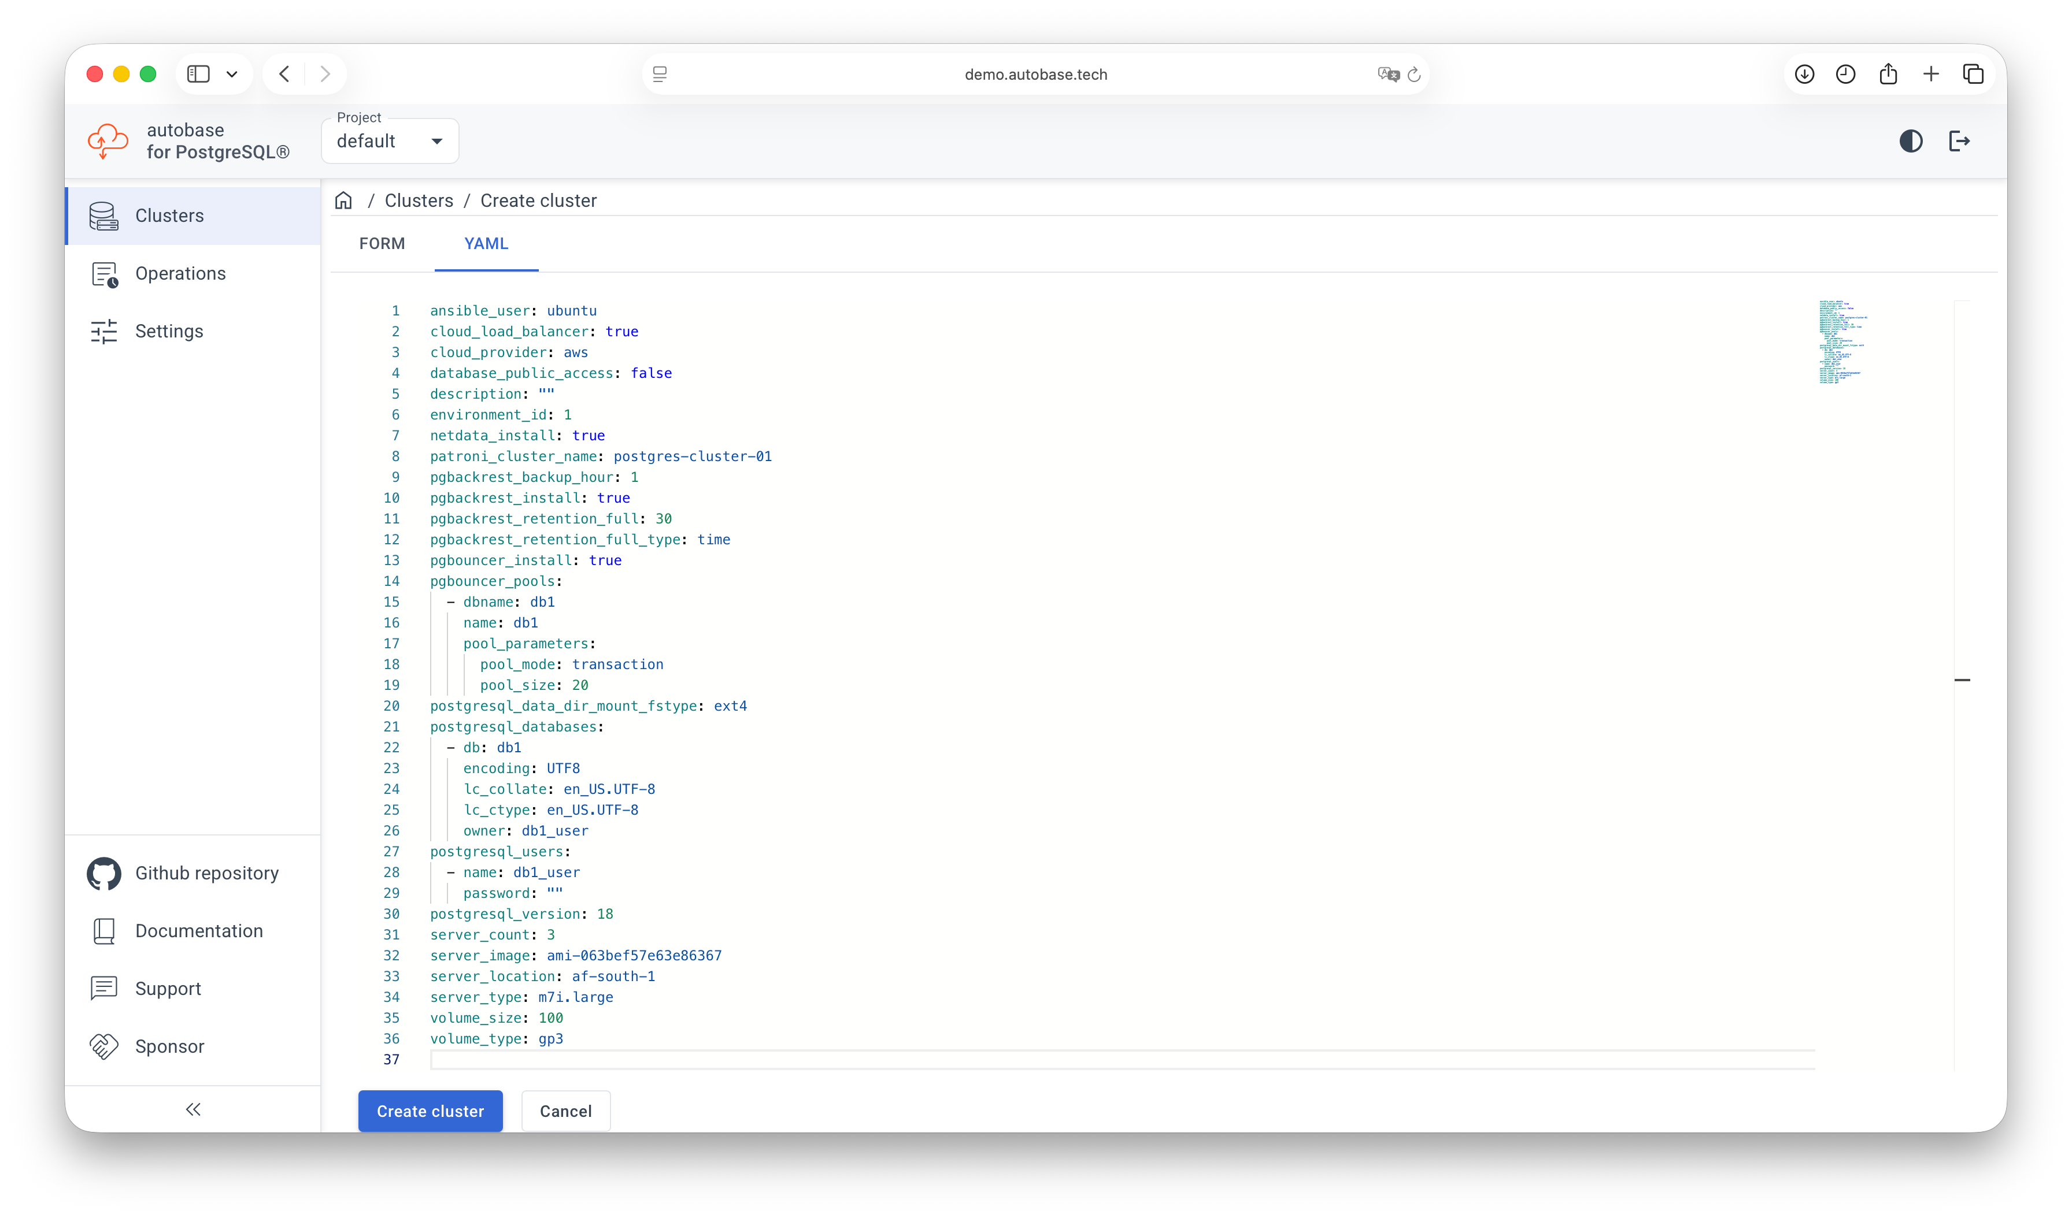The image size is (2072, 1218).
Task: Open a new browser tab
Action: [x=1932, y=73]
